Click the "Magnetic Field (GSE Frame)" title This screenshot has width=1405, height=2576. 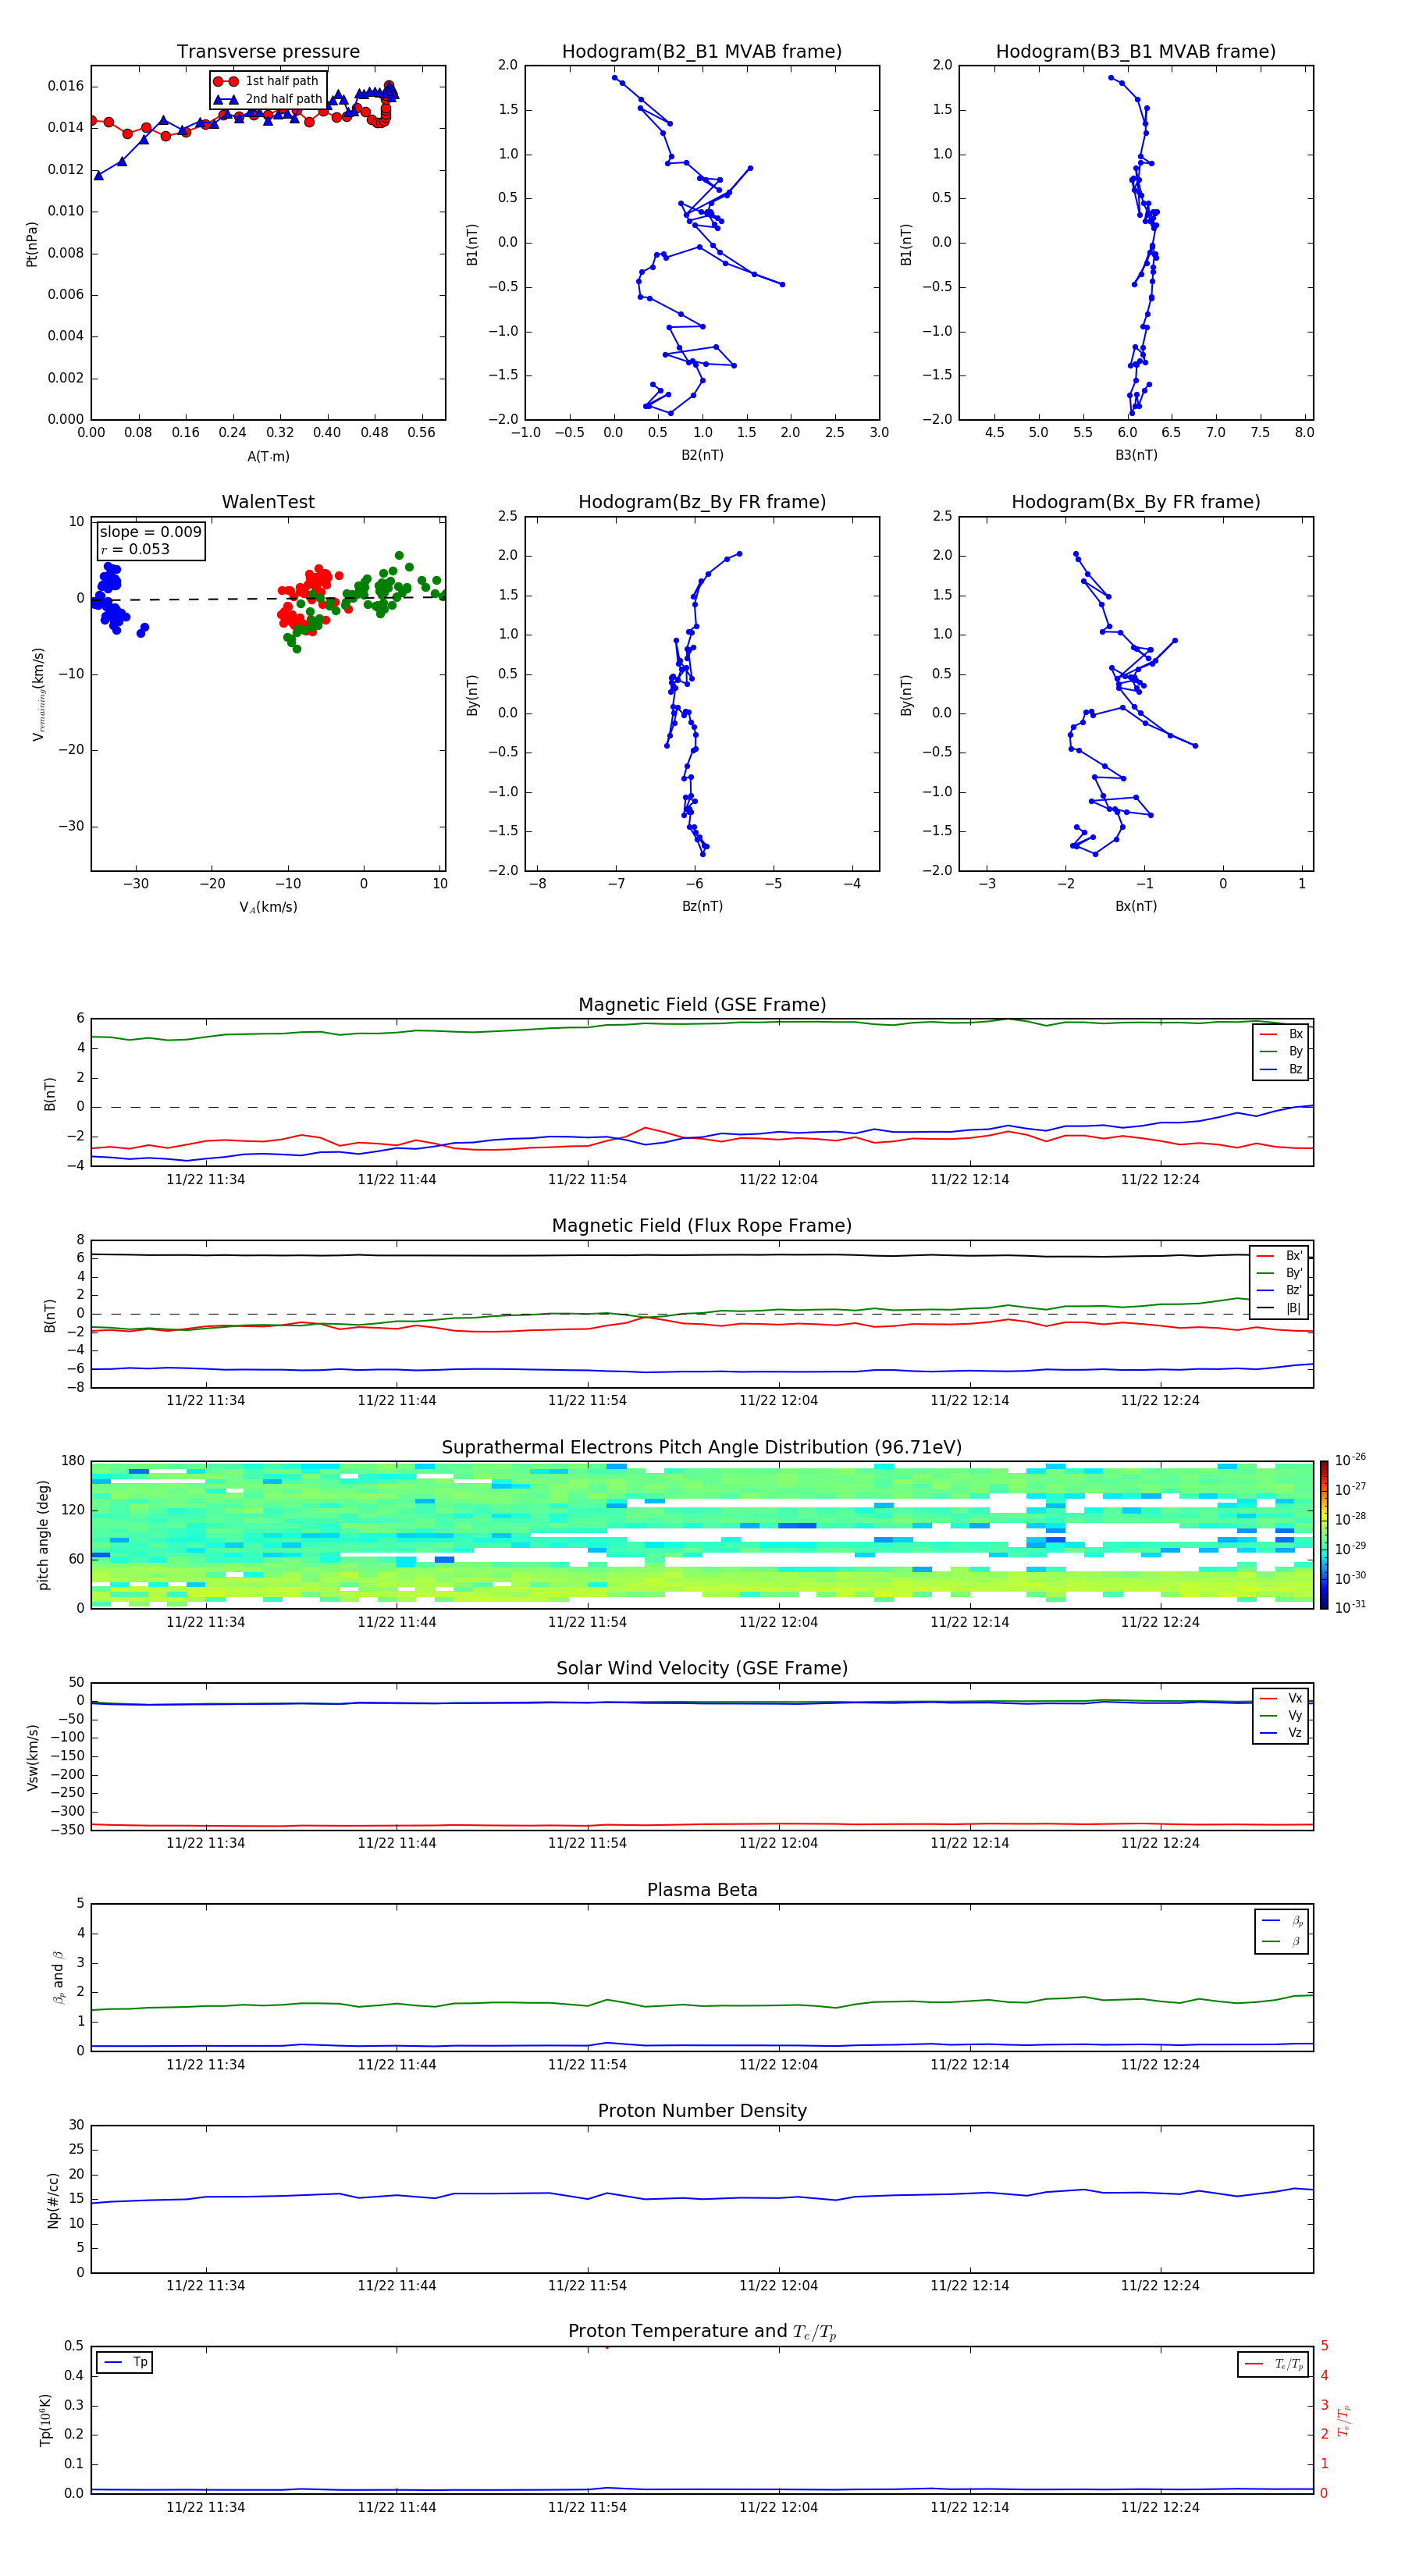click(702, 1005)
